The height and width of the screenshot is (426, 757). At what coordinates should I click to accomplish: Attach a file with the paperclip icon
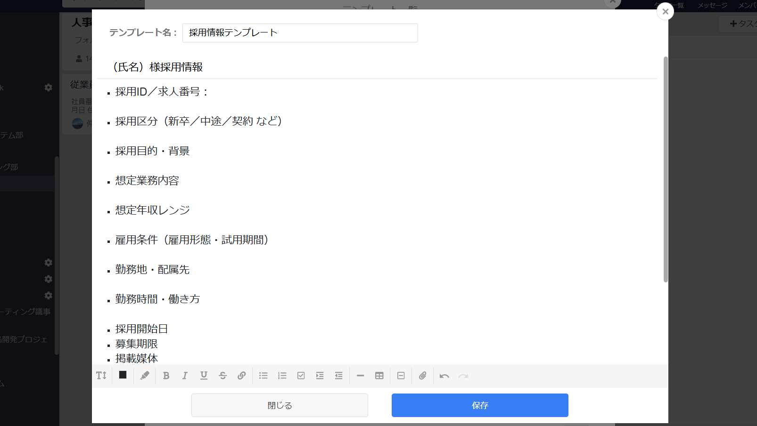click(x=422, y=376)
